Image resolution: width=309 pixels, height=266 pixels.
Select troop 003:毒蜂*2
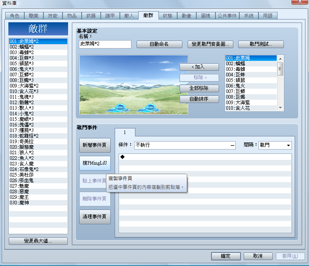click(38, 52)
